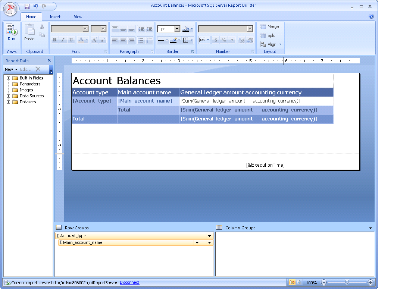
Task: Click the Disconnect link in status bar
Action: (129, 283)
